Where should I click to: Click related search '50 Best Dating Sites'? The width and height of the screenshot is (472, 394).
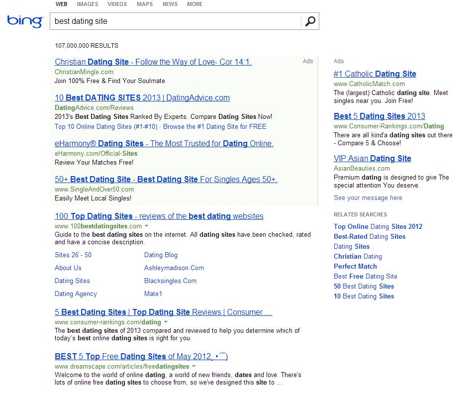click(364, 286)
